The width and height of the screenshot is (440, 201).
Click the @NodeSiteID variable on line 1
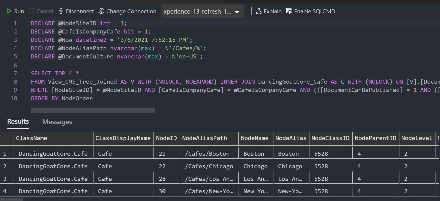(77, 23)
